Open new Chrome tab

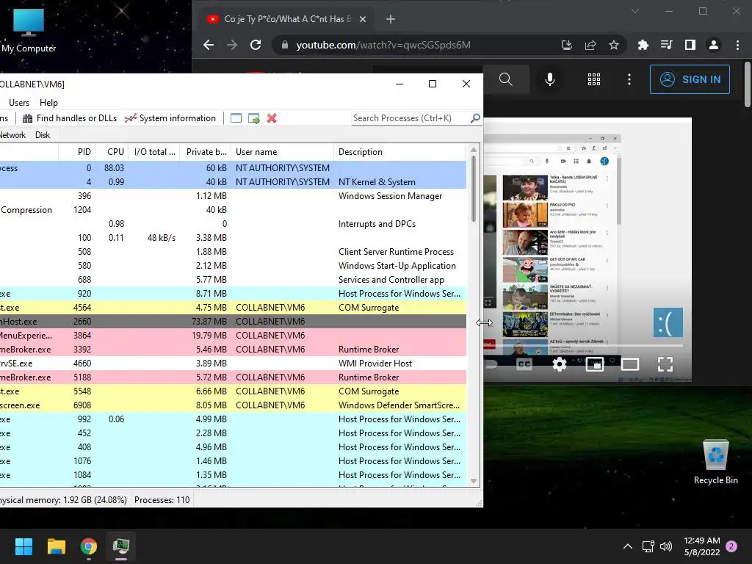pos(391,19)
